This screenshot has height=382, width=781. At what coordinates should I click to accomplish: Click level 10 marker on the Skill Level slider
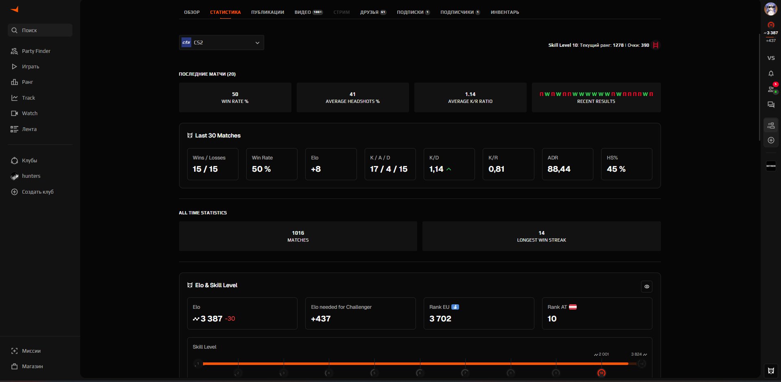pyautogui.click(x=601, y=373)
